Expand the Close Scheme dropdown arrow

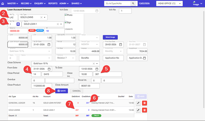point(97,64)
